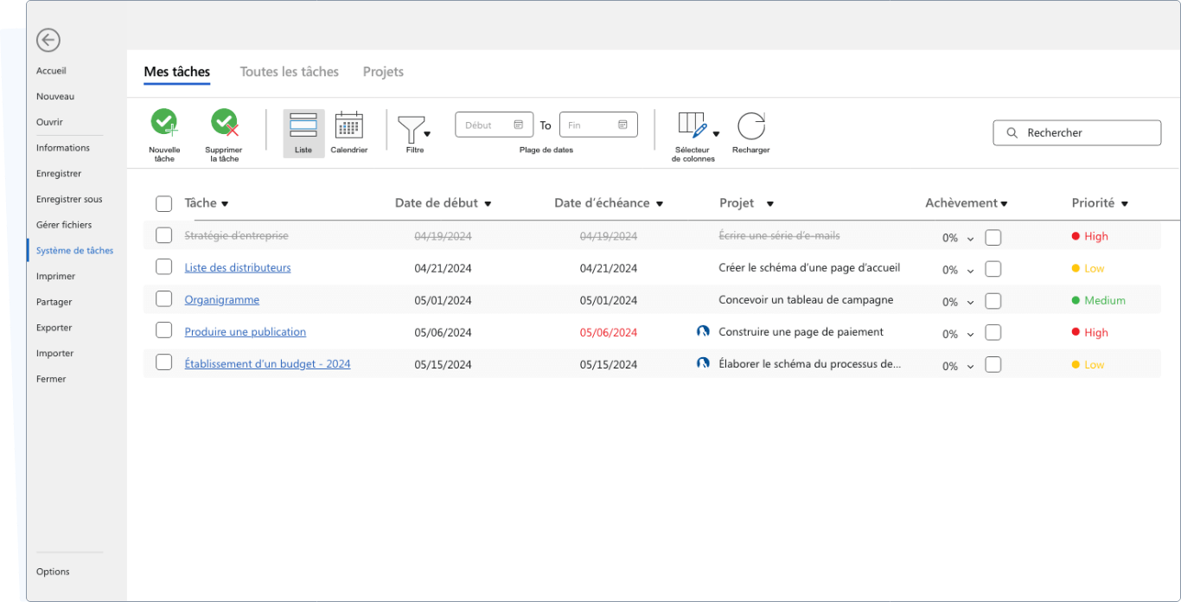
Task: Toggle the select-all tasks checkbox in header
Action: (x=163, y=203)
